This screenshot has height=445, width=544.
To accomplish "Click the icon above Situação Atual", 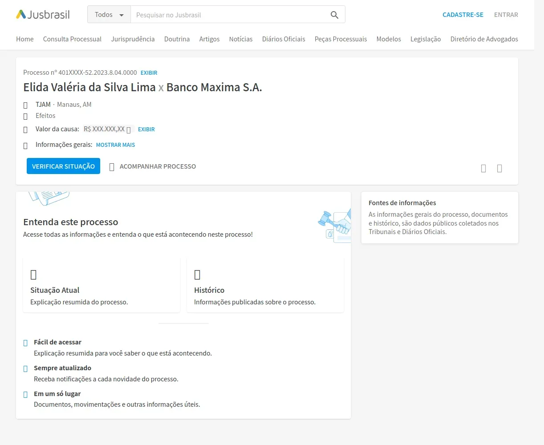I will (33, 275).
